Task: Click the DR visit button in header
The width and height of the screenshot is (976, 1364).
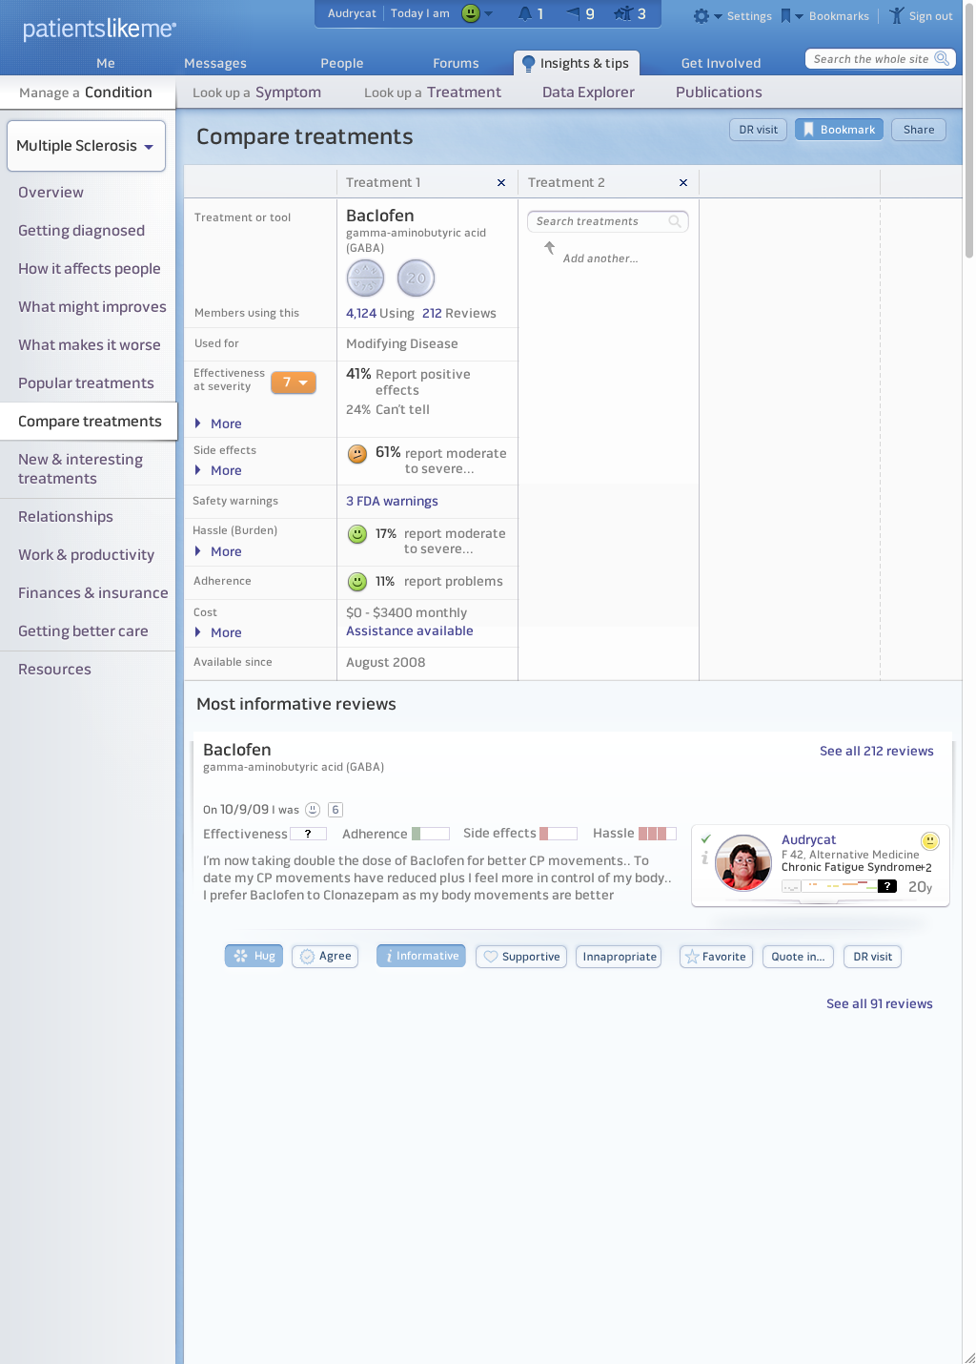Action: [x=759, y=130]
